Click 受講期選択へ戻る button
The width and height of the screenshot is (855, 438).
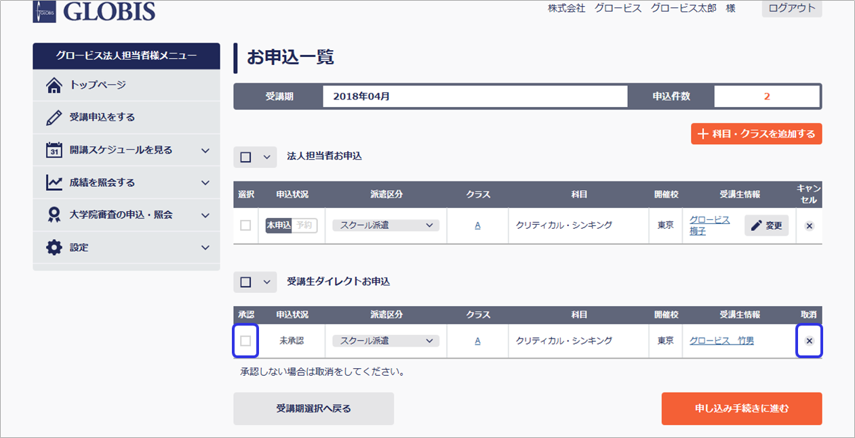(x=313, y=409)
